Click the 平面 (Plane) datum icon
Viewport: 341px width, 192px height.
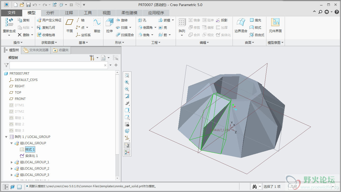click(x=70, y=22)
